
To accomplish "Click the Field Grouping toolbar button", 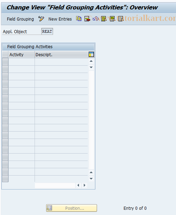I will pyautogui.click(x=20, y=19).
